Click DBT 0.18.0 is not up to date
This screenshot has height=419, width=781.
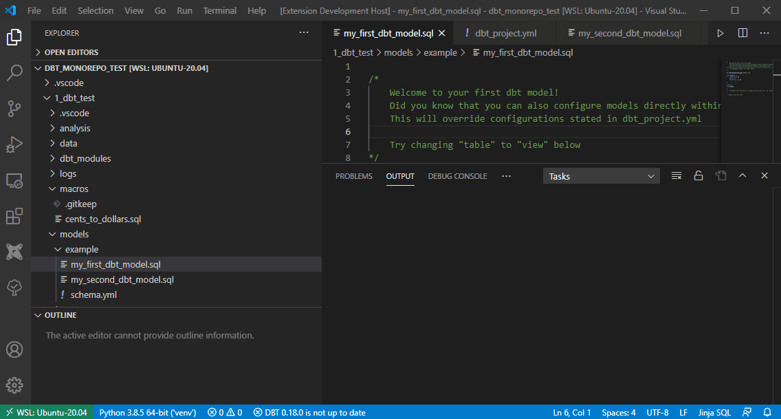click(309, 413)
